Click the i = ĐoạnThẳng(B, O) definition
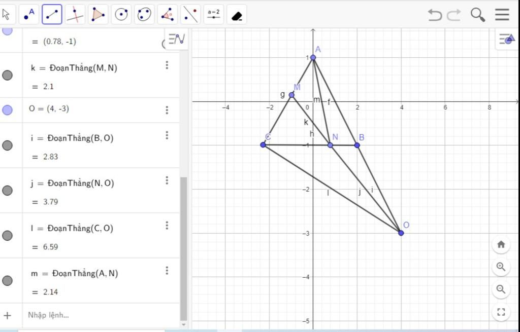The image size is (520, 332). coord(72,138)
